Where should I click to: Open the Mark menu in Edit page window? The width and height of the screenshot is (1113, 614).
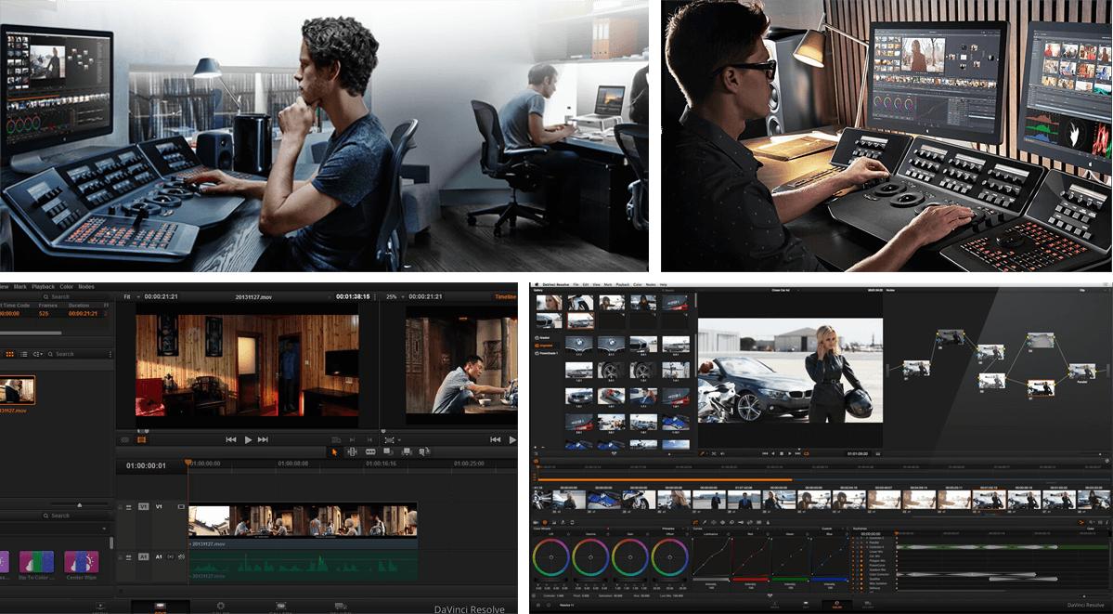[19, 287]
